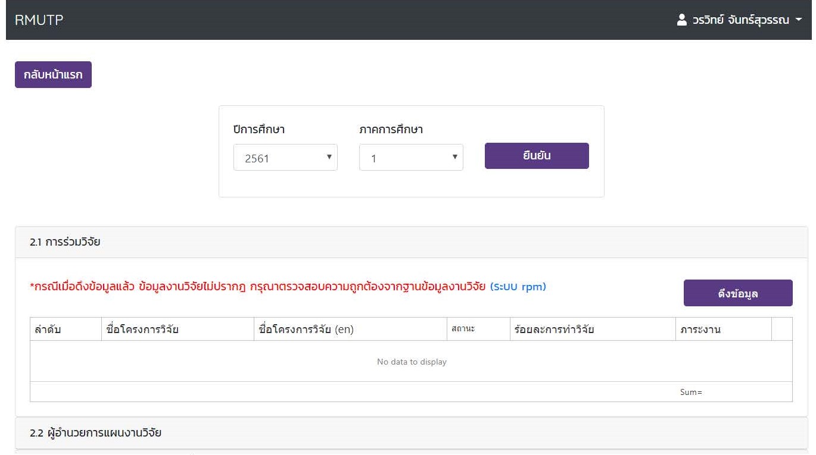Expand the ภาคการศึกษา semester dropdown

(x=411, y=158)
